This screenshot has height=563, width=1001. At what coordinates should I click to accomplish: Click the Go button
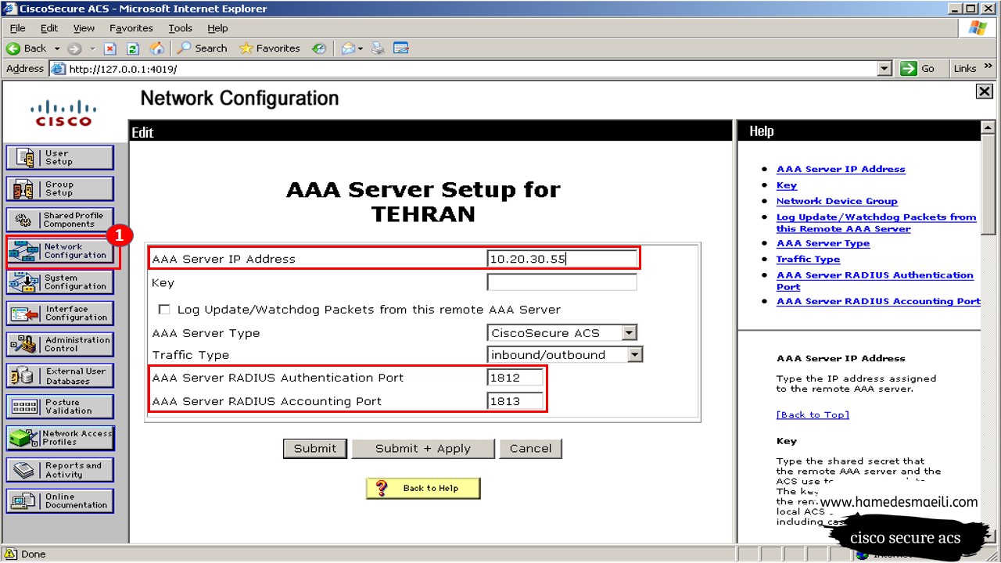click(919, 69)
